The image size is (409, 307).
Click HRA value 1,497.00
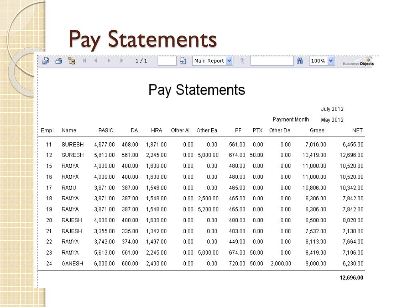(156, 241)
